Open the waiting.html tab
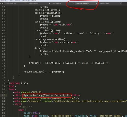Screen dimensions: 127x117 pyautogui.click(x=57, y=4)
